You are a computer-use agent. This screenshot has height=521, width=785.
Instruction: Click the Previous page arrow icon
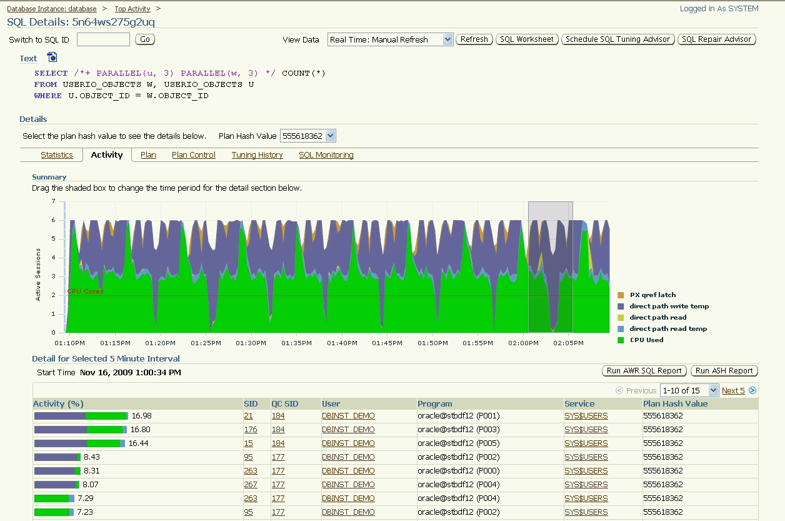(620, 390)
